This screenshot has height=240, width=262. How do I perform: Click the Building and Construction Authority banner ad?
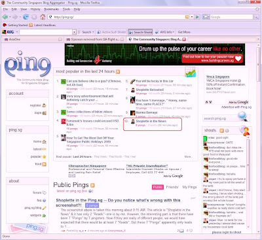click(155, 54)
